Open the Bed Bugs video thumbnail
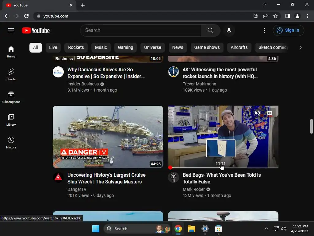 [223, 137]
